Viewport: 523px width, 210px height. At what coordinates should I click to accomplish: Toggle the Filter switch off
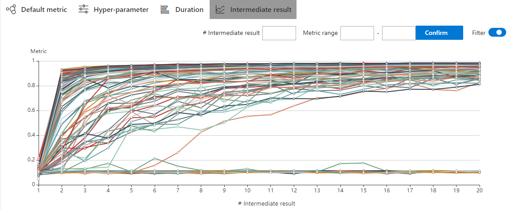click(497, 33)
